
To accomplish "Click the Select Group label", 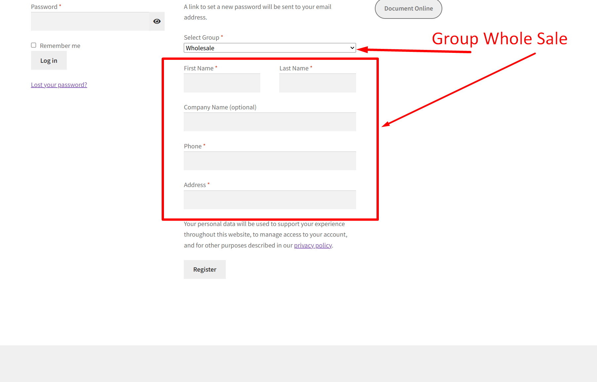I will (201, 38).
